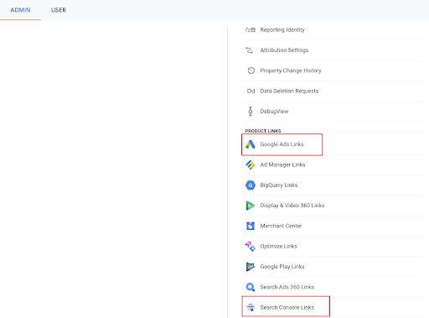
Task: Open Search Ads 360 Links
Action: coord(287,287)
